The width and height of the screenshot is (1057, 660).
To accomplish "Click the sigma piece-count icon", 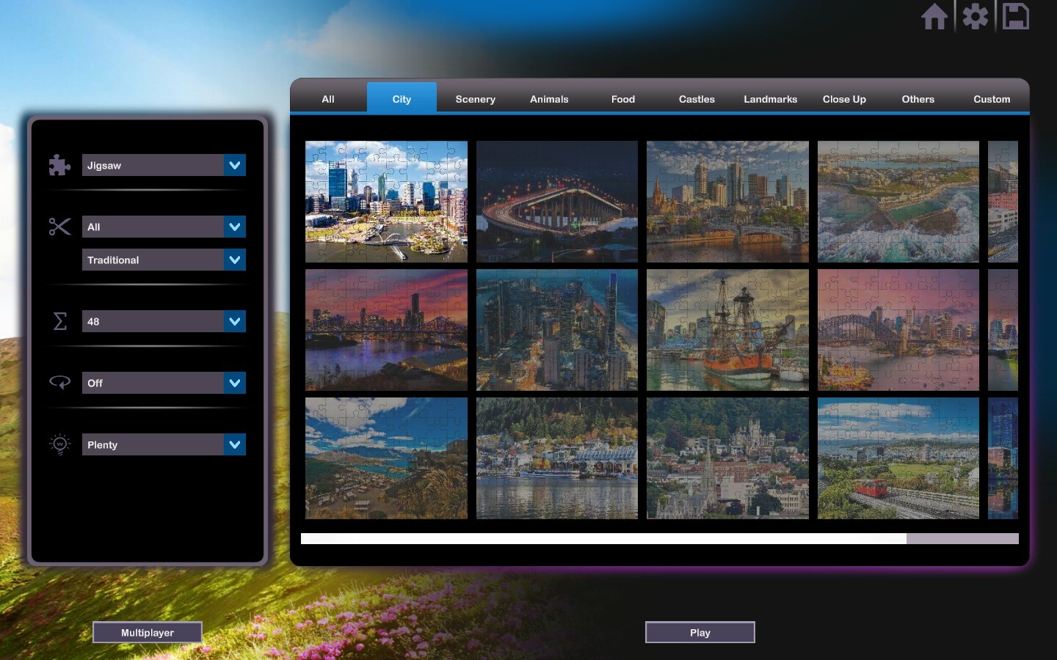I will point(59,321).
